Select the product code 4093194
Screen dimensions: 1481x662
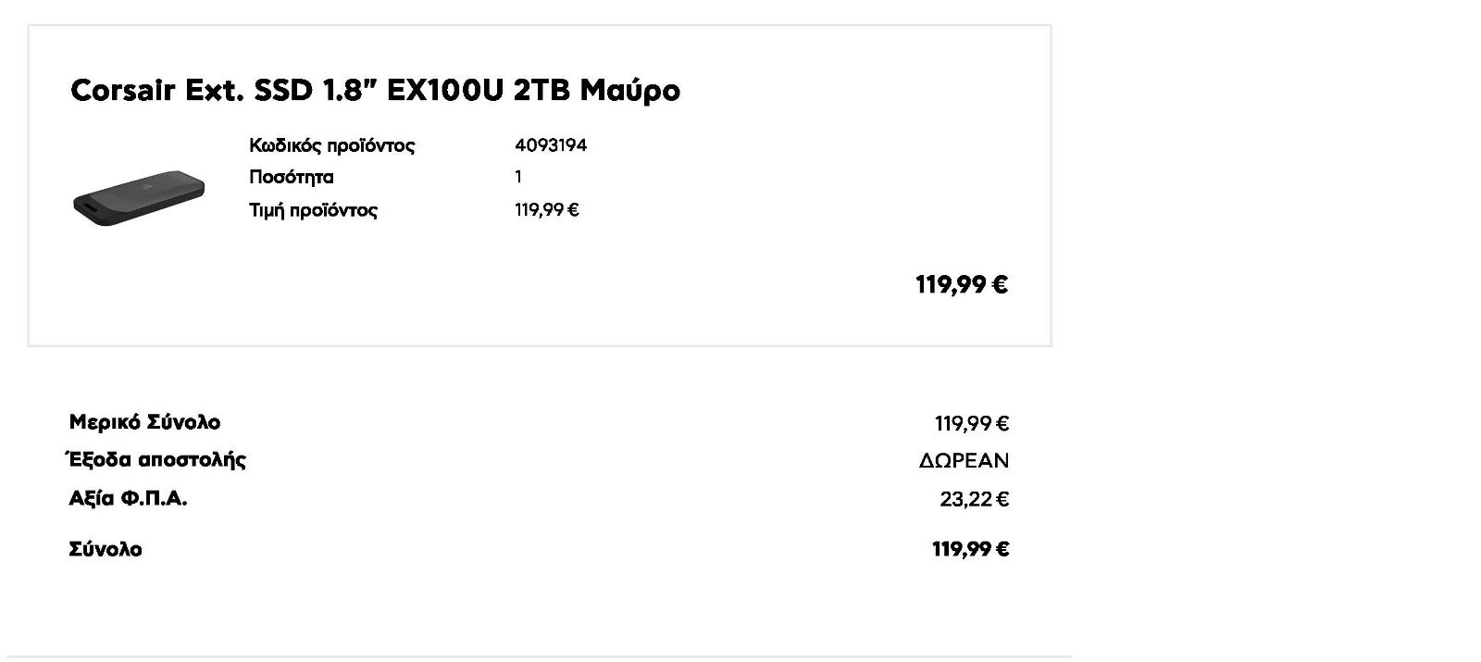[x=551, y=145]
